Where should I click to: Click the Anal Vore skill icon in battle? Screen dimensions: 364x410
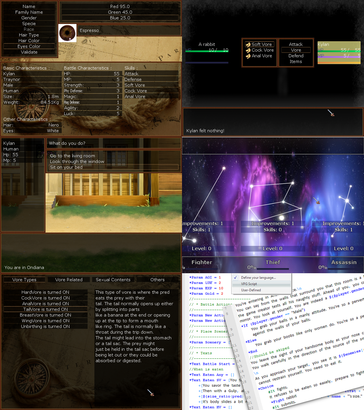coord(248,56)
